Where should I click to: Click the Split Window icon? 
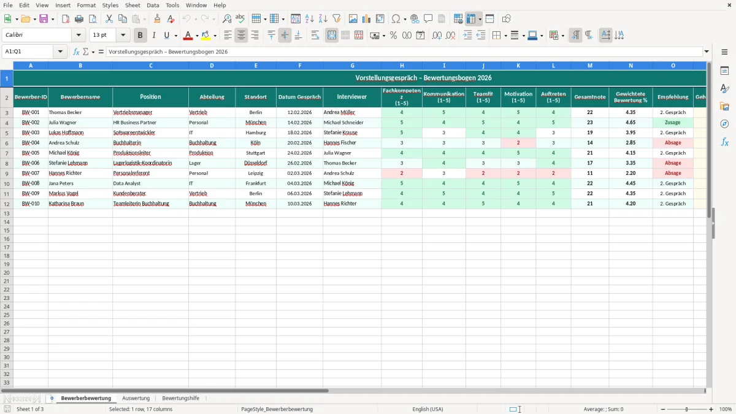coord(489,19)
